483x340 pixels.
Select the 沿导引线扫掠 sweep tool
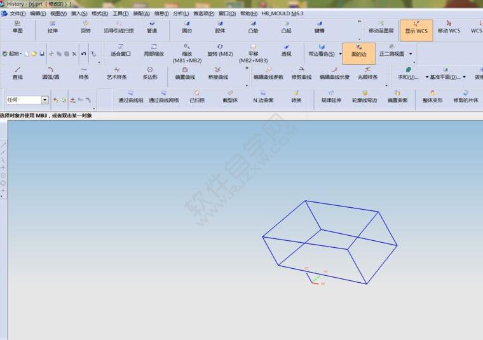click(119, 27)
